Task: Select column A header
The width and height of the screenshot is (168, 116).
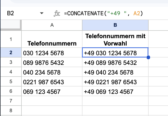Action: click(x=52, y=25)
